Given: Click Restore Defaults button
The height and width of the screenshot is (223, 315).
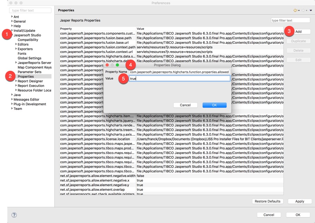Looking at the screenshot, I should coord(267,201).
